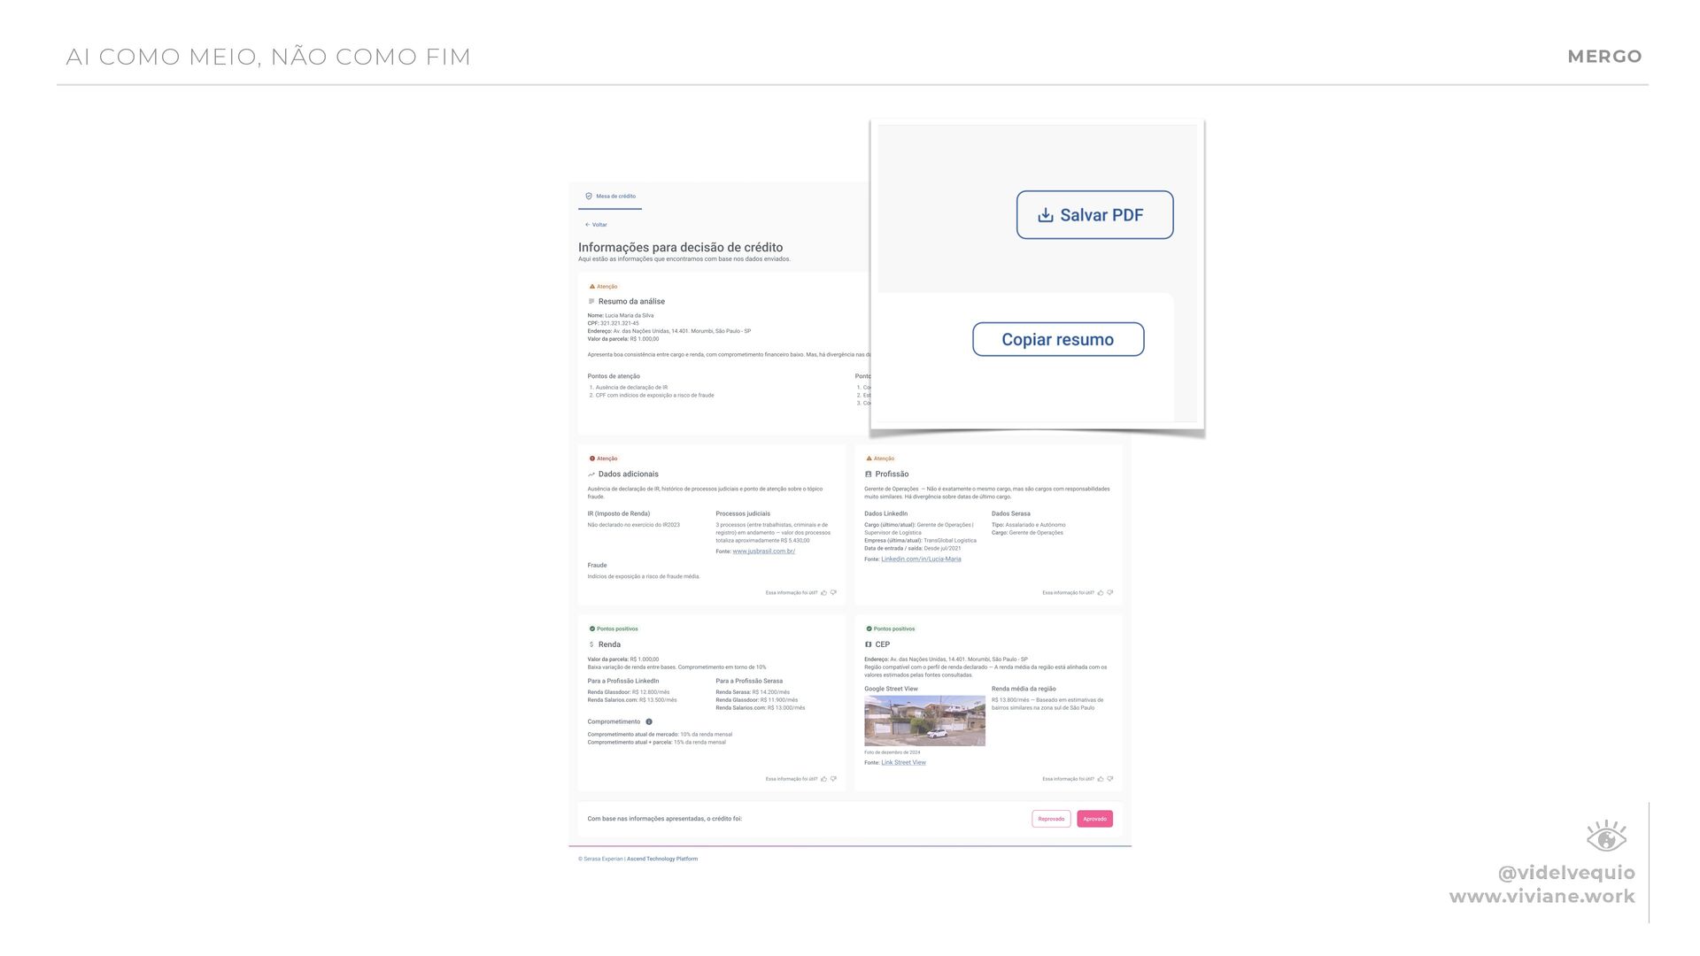The image size is (1700, 956).
Task: Open the www.jusbrasil.com.br source link
Action: point(763,551)
